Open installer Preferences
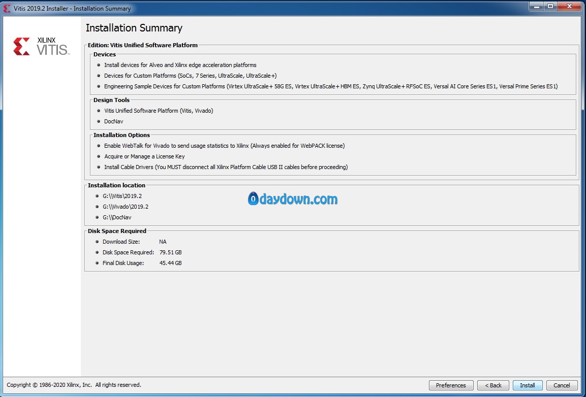 pos(451,385)
